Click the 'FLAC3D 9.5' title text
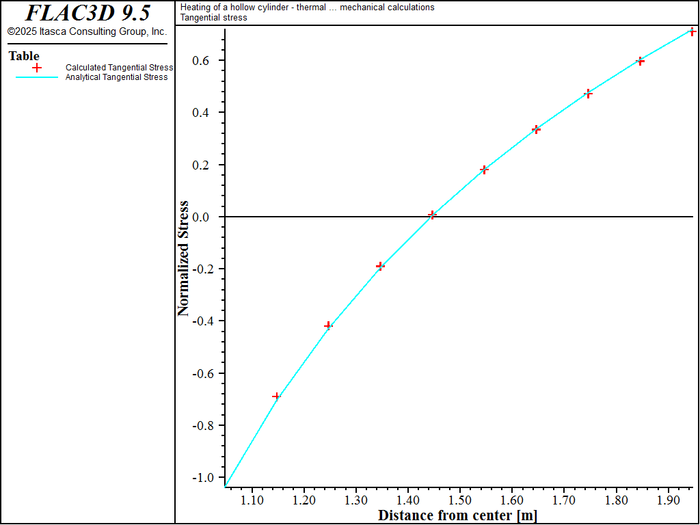Viewport: 700px width, 525px height. coord(87,14)
